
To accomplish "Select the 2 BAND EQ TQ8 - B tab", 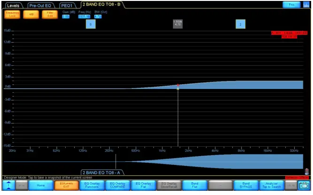I will click(102, 4).
